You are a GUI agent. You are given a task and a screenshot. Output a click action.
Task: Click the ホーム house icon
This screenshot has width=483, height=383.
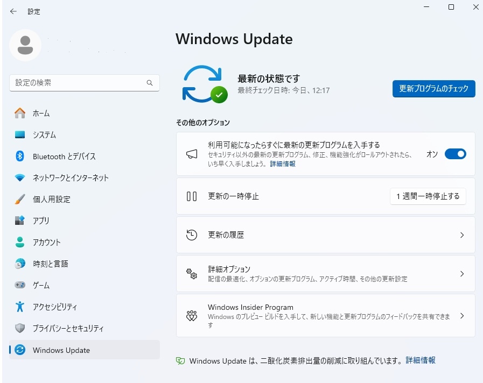click(x=20, y=113)
